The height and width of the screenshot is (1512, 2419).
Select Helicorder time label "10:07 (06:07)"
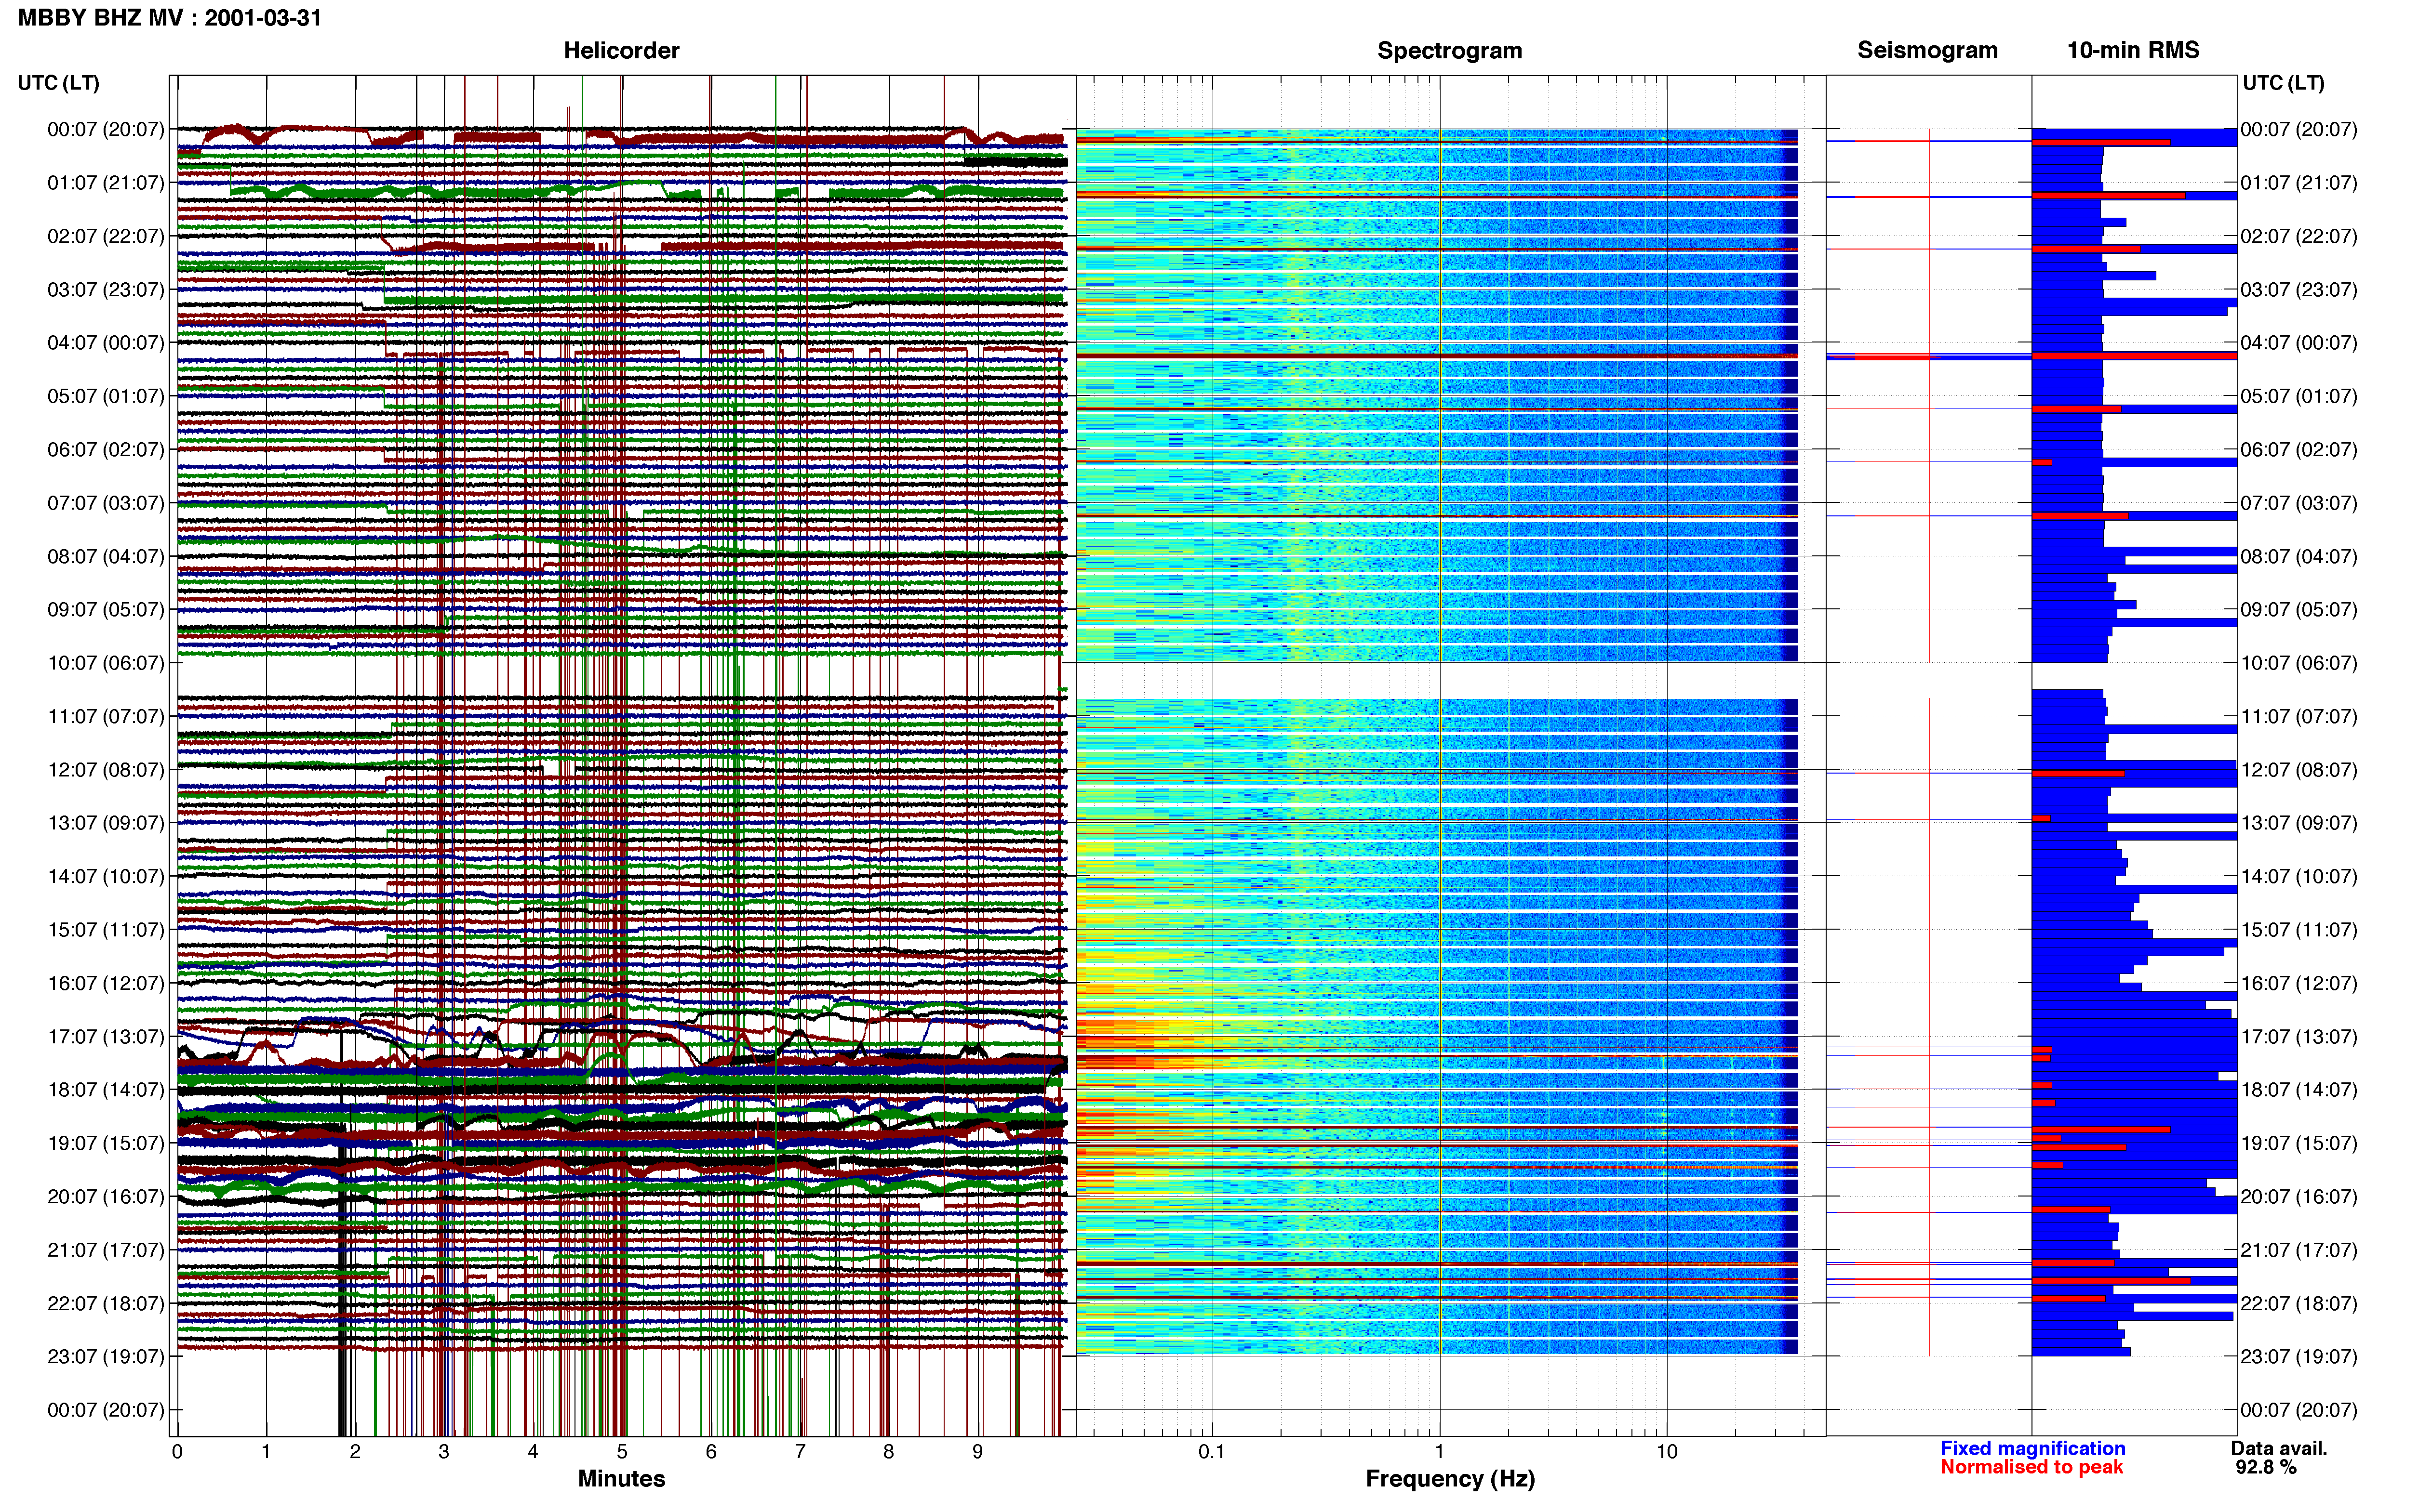pos(106,663)
